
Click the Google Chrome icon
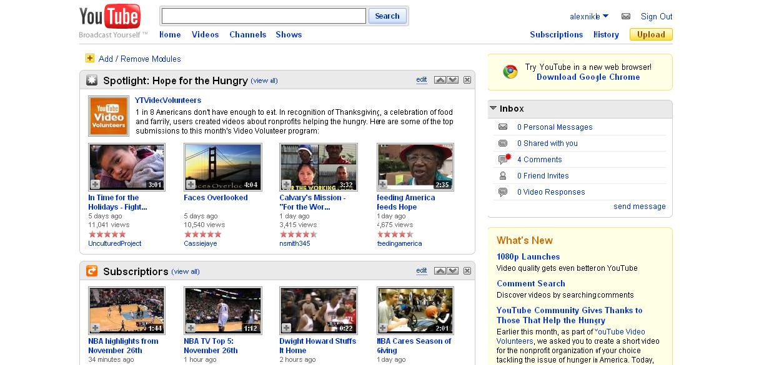pos(510,72)
